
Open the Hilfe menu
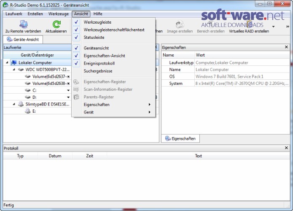pos(98,14)
